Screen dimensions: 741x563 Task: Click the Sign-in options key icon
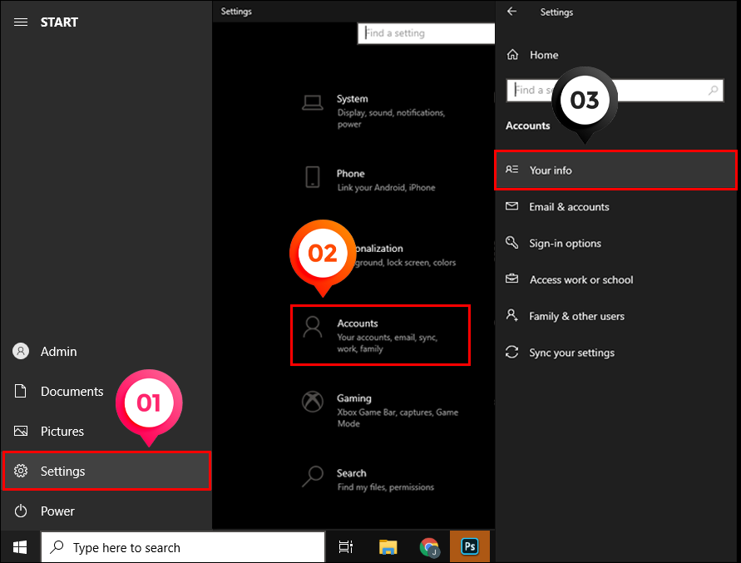tap(511, 243)
